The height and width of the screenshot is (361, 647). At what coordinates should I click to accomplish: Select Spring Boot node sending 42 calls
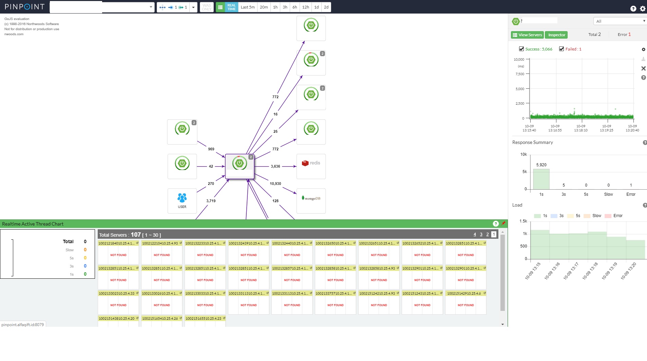182,166
